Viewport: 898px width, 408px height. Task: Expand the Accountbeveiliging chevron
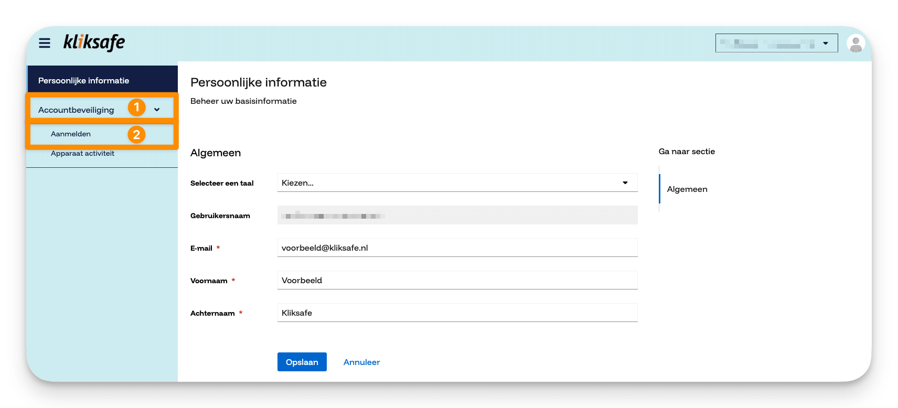(157, 110)
